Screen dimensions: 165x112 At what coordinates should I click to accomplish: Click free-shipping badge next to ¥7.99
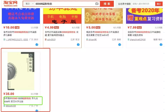[x=139, y=28]
